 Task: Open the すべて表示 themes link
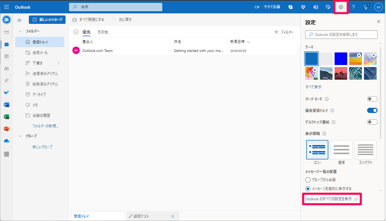pyautogui.click(x=313, y=87)
